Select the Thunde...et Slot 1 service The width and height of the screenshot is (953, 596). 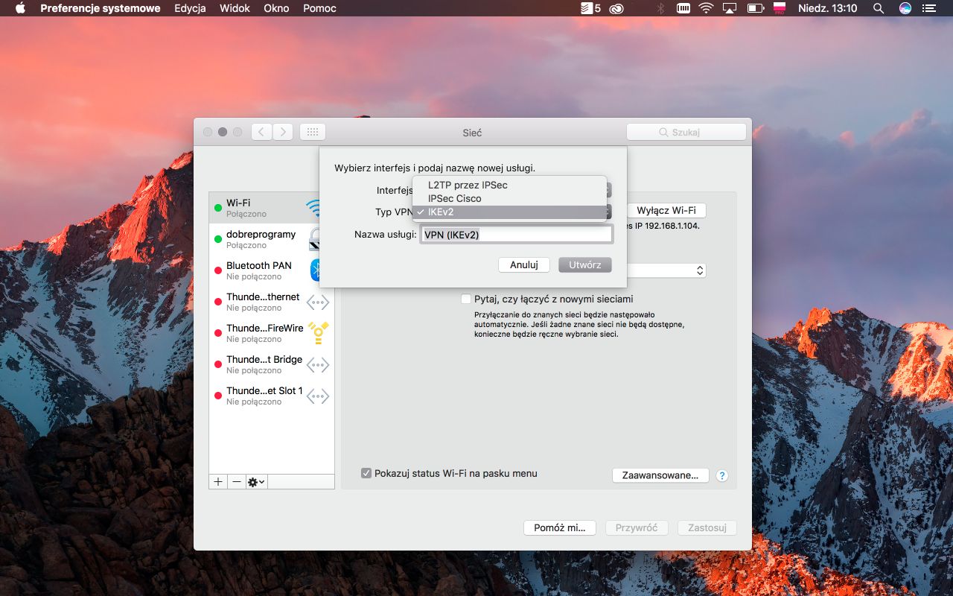point(272,396)
